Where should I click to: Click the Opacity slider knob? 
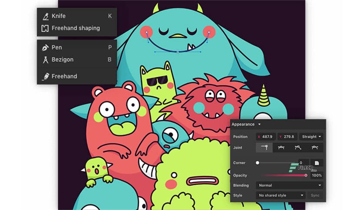pos(306,175)
